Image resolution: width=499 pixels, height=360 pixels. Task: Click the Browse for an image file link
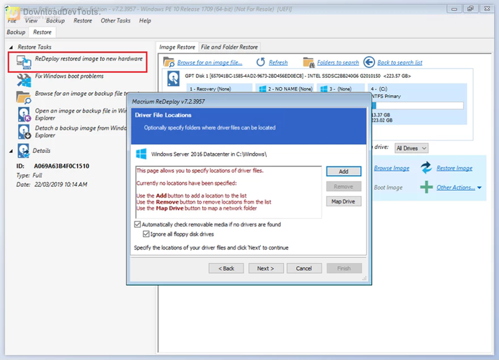210,63
